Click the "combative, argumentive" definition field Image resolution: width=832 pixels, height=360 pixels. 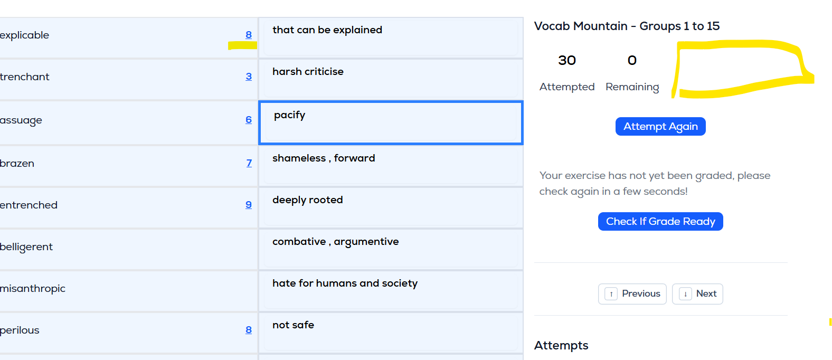pos(391,249)
